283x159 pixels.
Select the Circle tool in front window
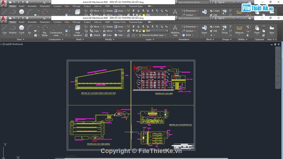[21, 29]
